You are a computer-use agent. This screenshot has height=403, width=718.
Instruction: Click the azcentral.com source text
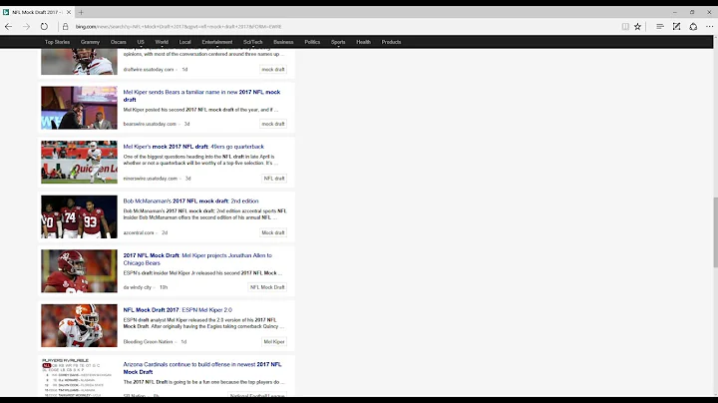coord(139,232)
